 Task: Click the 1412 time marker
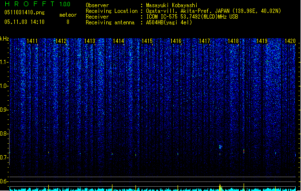[61, 41]
